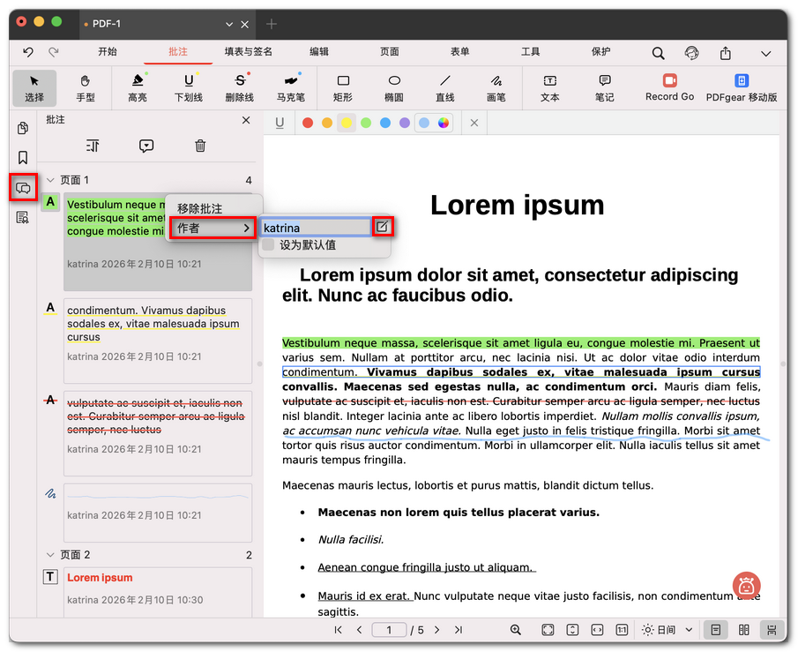Expand the 作者 submenu

pos(213,228)
